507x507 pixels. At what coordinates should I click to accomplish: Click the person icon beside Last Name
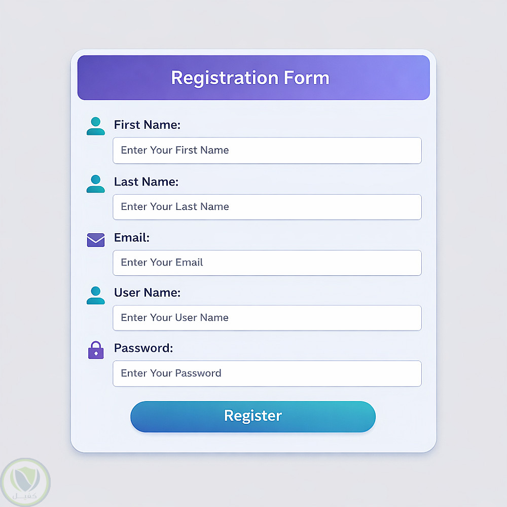(95, 184)
